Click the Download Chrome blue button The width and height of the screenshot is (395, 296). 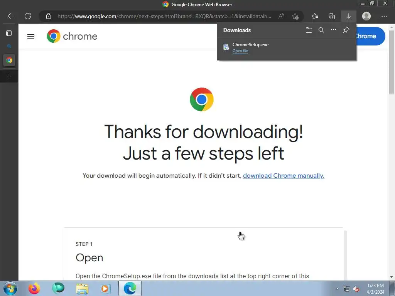point(370,36)
